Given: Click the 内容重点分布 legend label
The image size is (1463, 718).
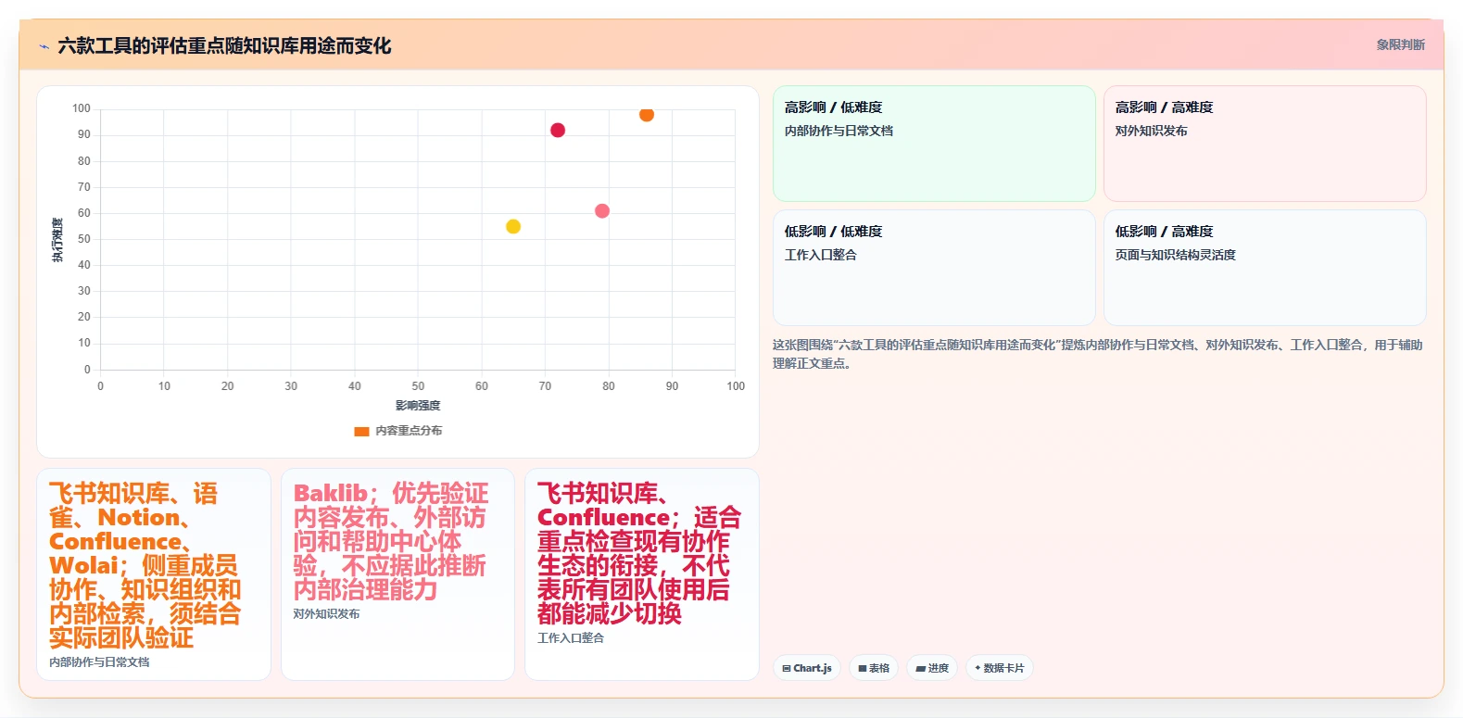Looking at the screenshot, I should click(409, 431).
